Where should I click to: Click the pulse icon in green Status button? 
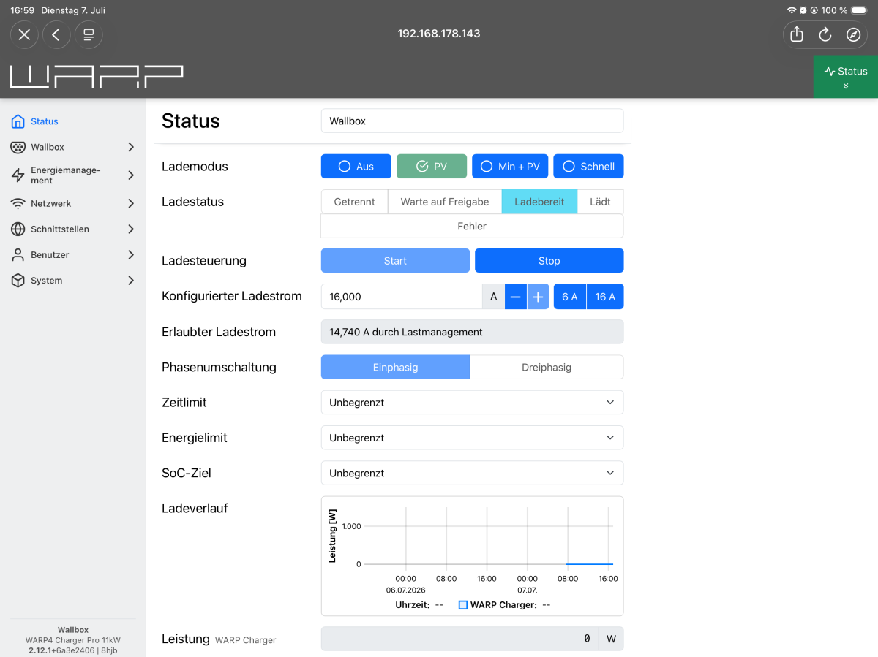tap(830, 71)
